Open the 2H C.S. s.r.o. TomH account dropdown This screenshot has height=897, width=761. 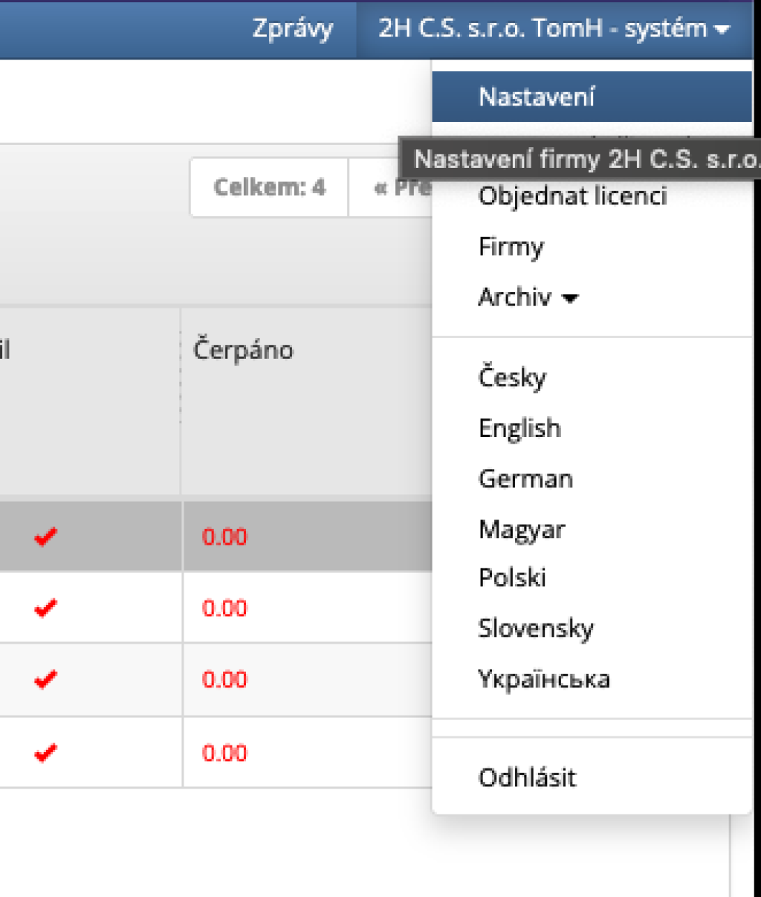point(554,30)
